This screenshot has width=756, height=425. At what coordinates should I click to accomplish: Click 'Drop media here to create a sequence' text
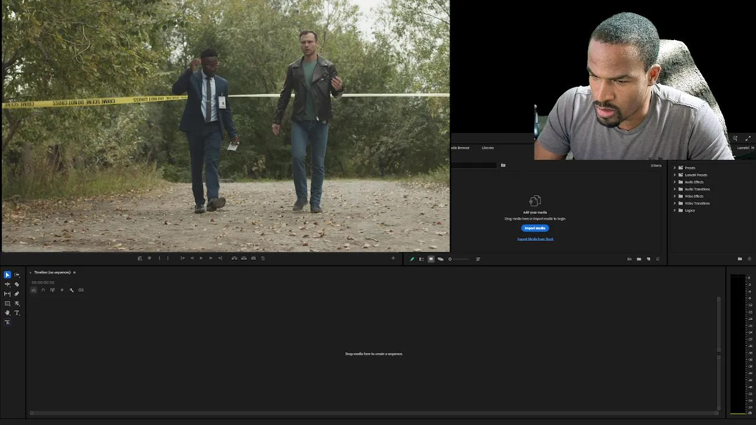(x=374, y=354)
